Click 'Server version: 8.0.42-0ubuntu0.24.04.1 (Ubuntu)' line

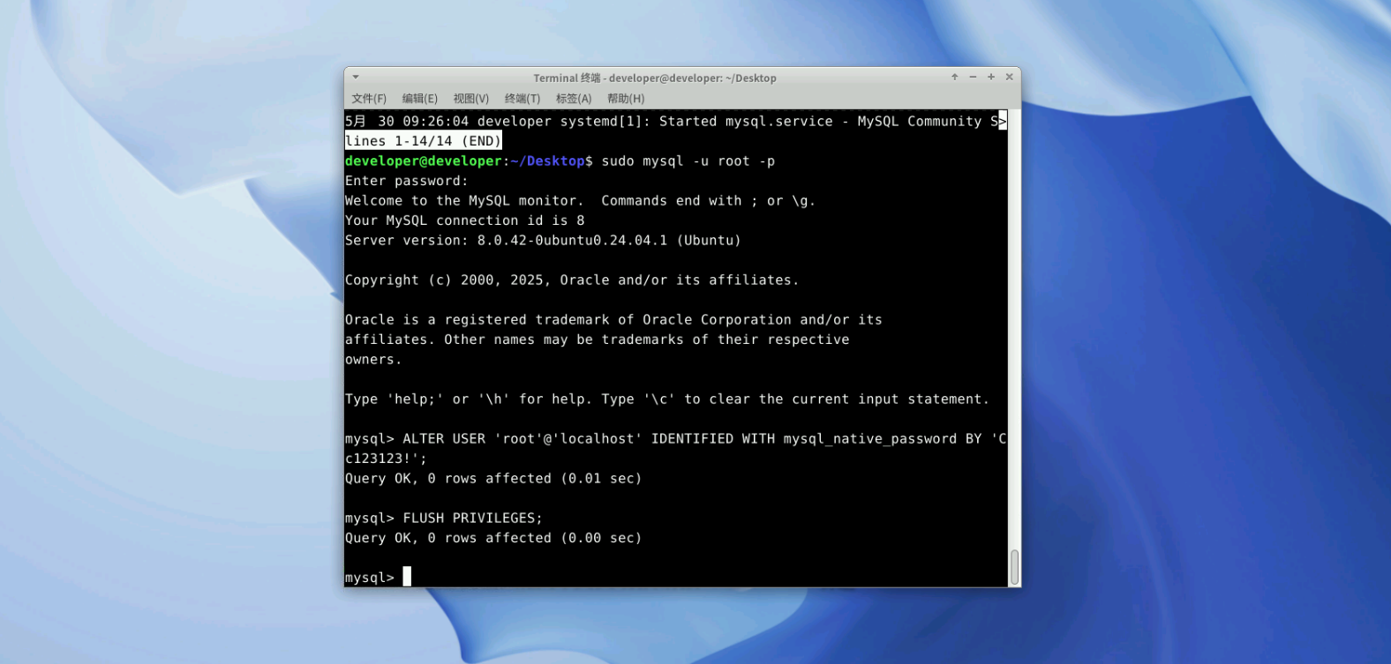click(543, 241)
